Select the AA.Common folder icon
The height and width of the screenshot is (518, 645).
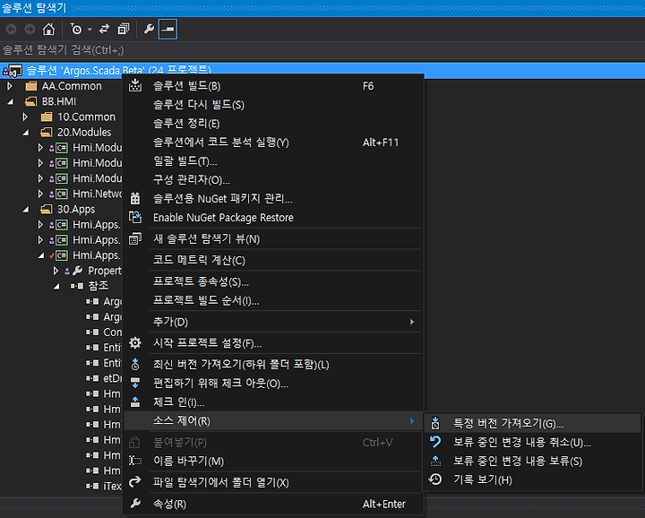[x=31, y=86]
